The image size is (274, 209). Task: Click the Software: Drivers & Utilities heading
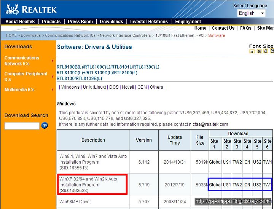point(94,47)
